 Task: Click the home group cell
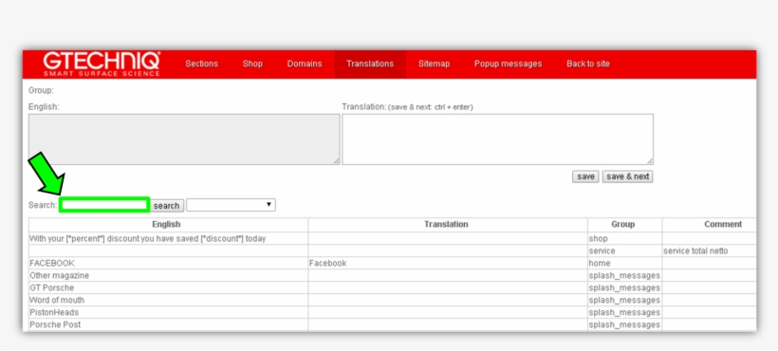click(x=624, y=264)
